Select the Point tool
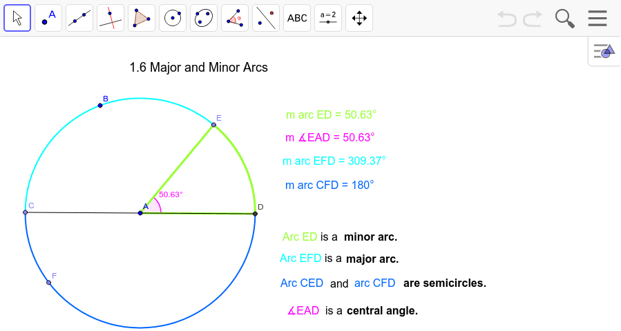The image size is (621, 331). tap(48, 18)
